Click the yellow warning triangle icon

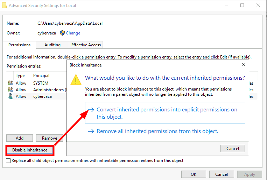point(76,80)
